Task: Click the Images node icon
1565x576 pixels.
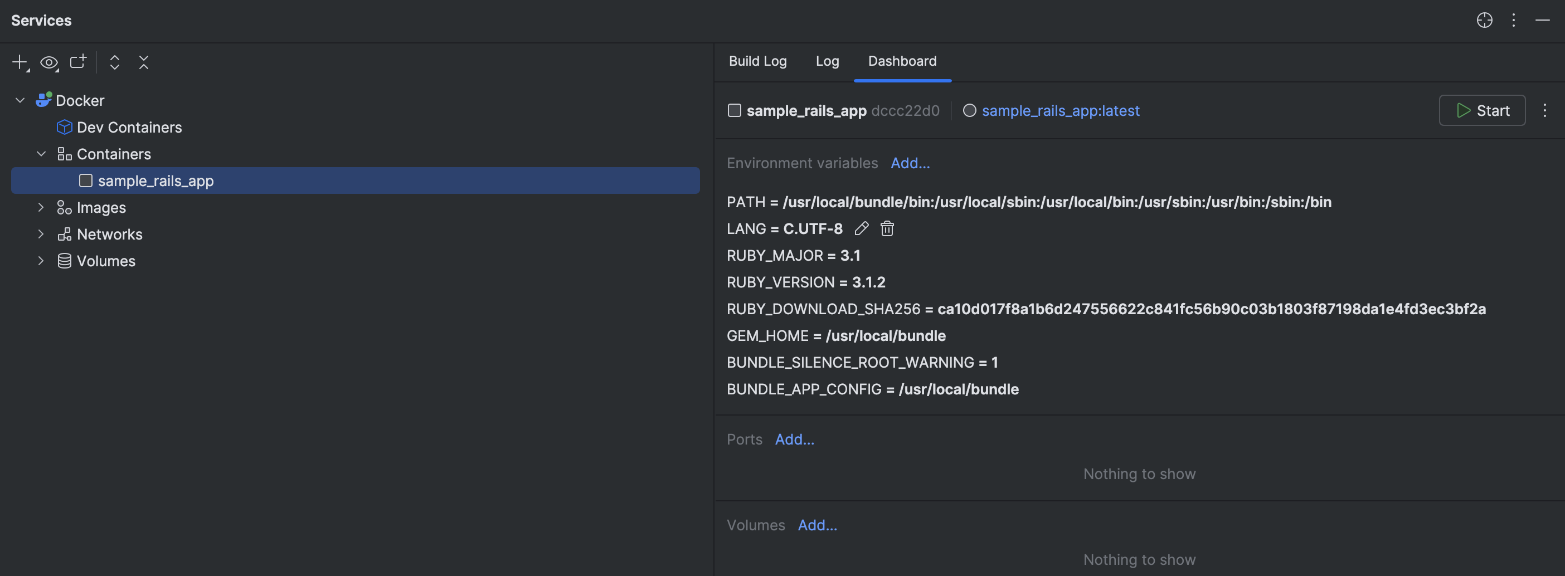Action: (x=65, y=207)
